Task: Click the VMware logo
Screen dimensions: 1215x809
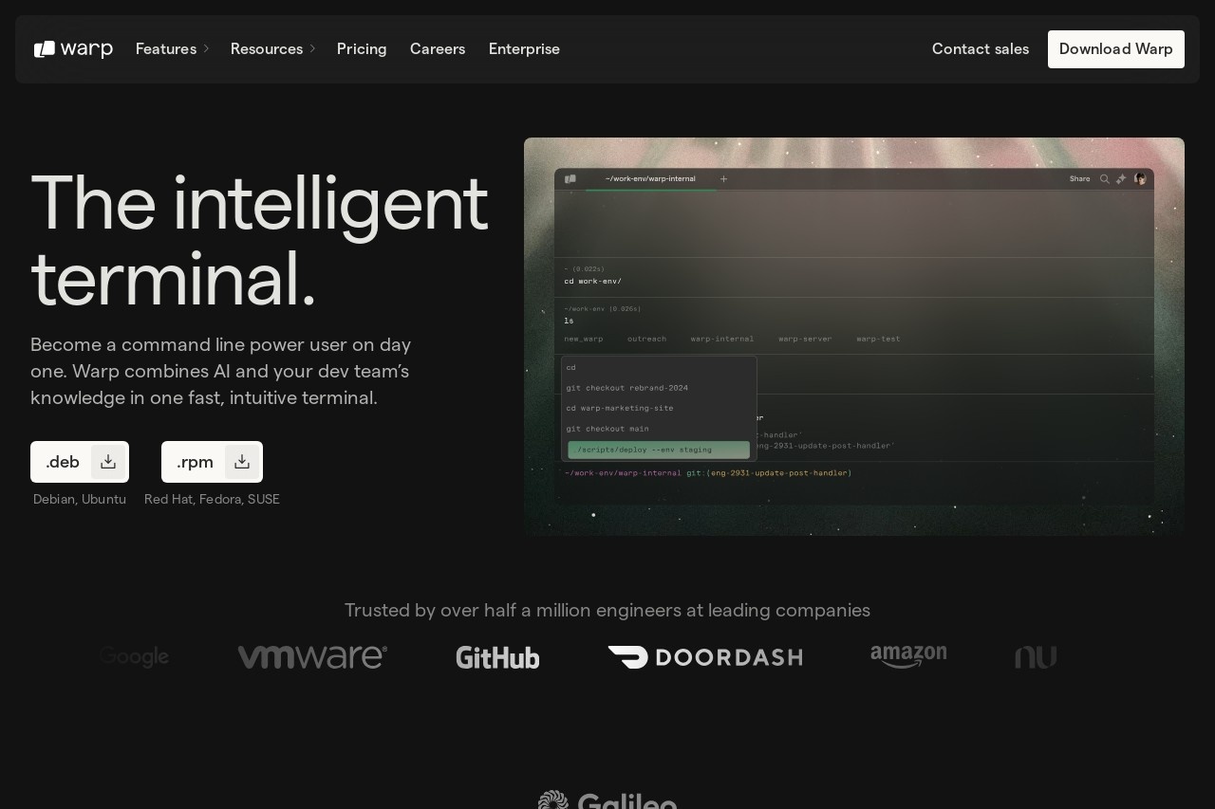Action: click(312, 657)
